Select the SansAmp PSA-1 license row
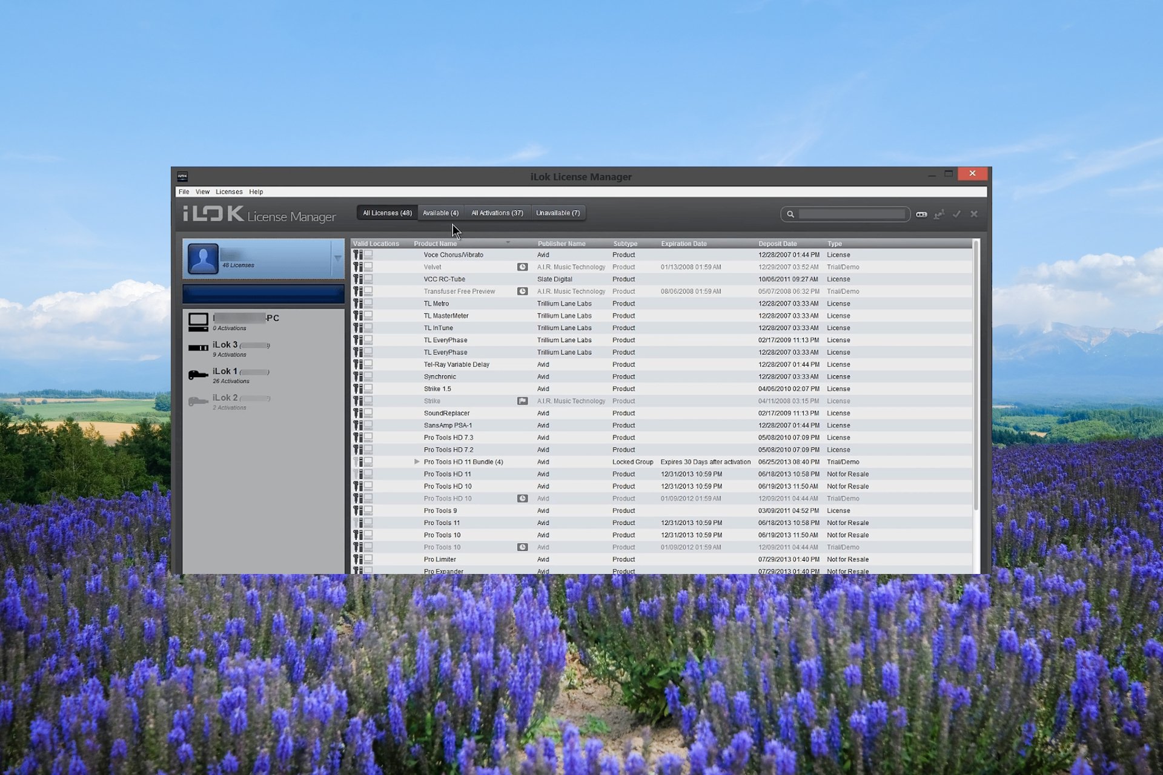This screenshot has width=1163, height=775. 662,426
